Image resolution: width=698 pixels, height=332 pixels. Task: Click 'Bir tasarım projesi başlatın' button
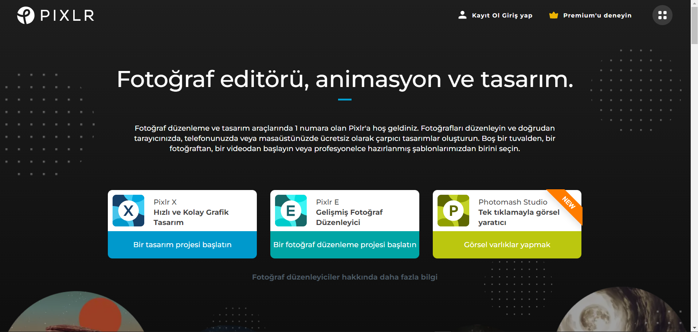[182, 245]
